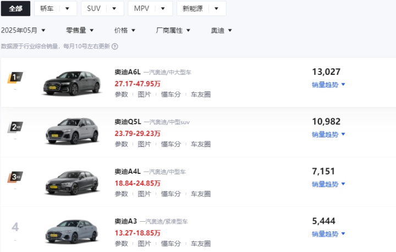Expand the 轿车 category dropdown arrow
Viewport: 396px width, 252px height.
[67, 9]
